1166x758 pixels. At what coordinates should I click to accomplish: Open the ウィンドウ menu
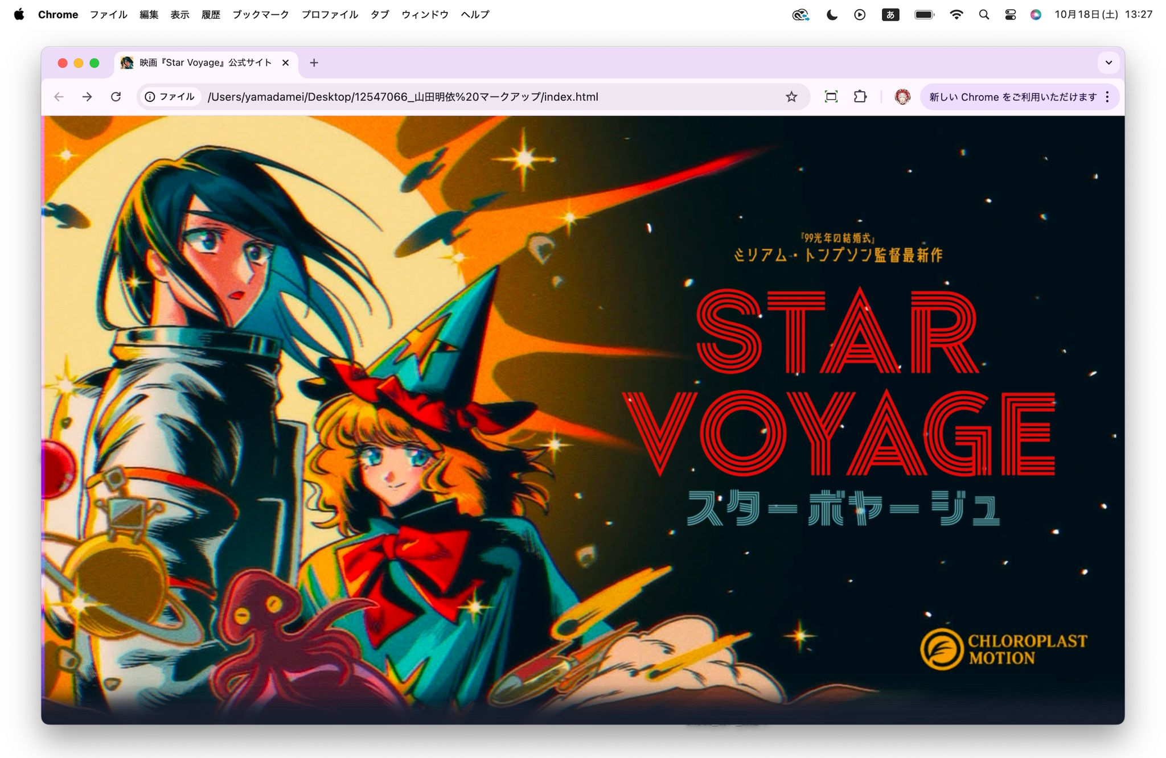[x=425, y=14]
